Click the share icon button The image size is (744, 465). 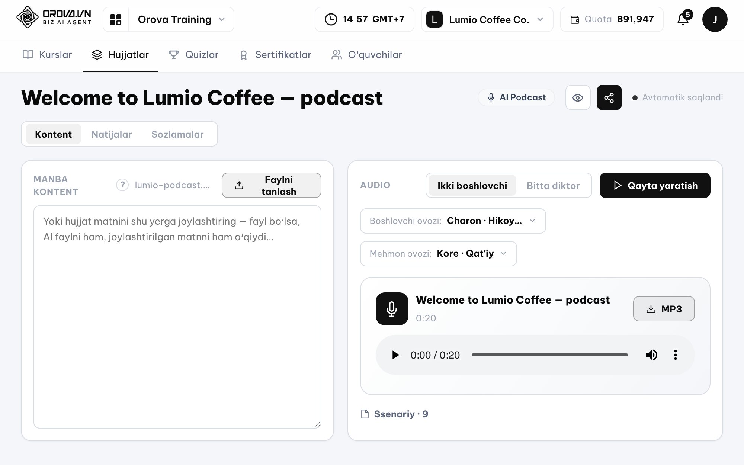pos(609,97)
